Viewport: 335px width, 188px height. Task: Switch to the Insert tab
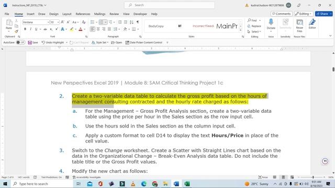30,14
